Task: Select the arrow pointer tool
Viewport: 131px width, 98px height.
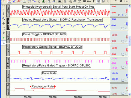Action: (4, 9)
